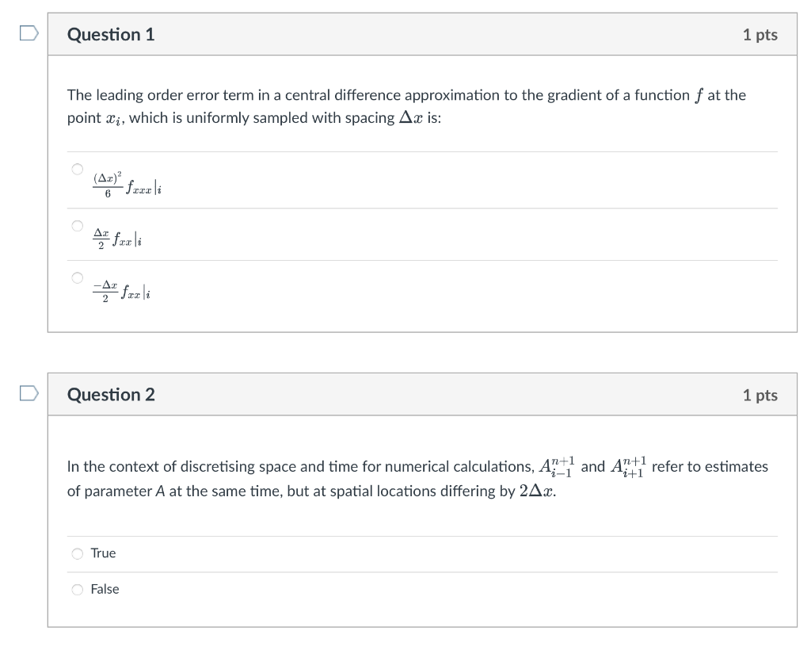Image resolution: width=811 pixels, height=654 pixels.
Task: Click the False answer label text
Action: (106, 589)
